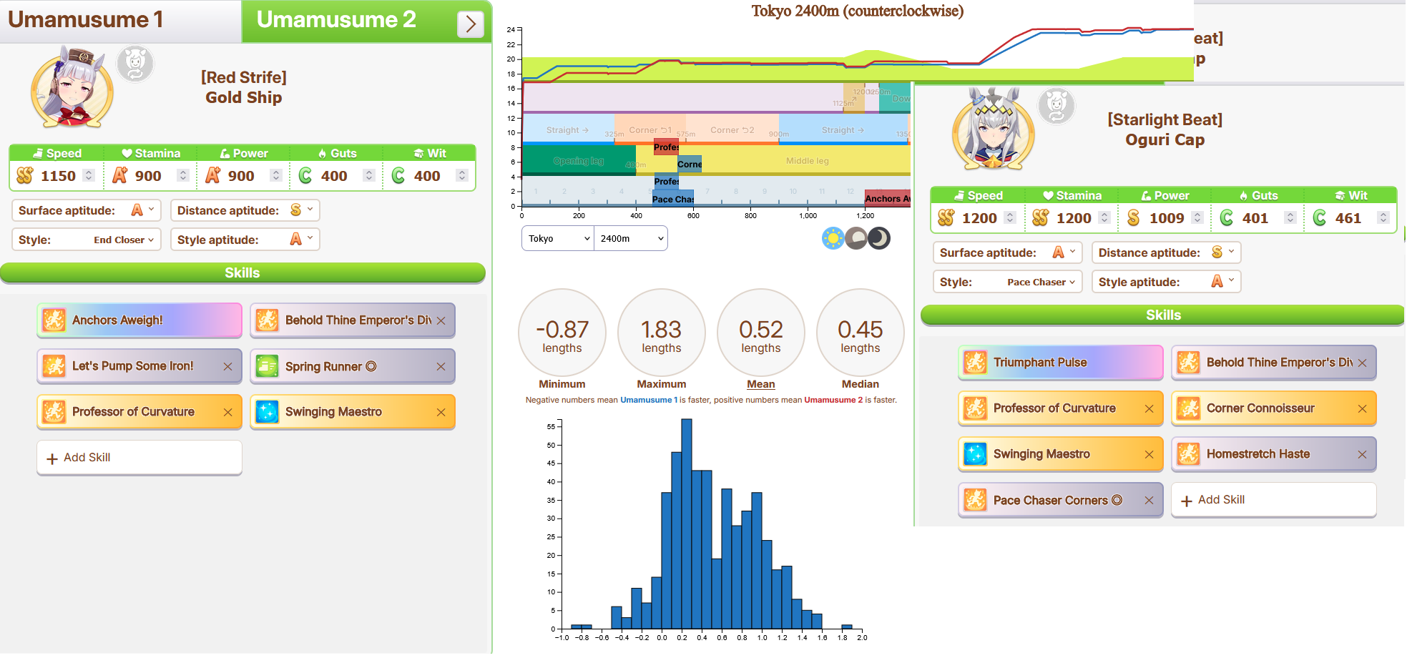This screenshot has height=658, width=1407.
Task: Click Gold Ship's Guts value field
Action: (x=335, y=176)
